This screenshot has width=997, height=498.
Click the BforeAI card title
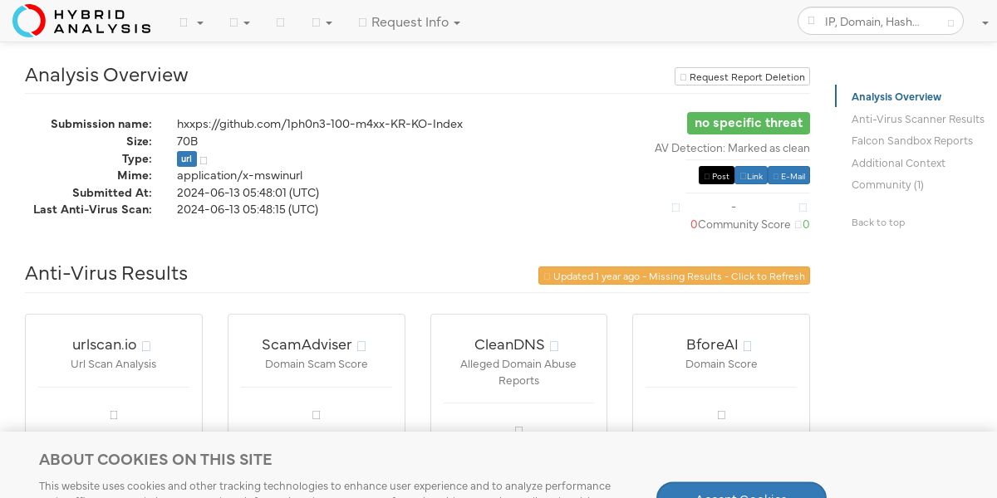coord(712,344)
